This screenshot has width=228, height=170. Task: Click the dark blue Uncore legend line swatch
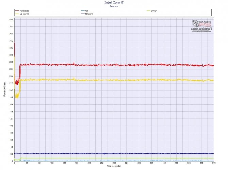(83, 14)
